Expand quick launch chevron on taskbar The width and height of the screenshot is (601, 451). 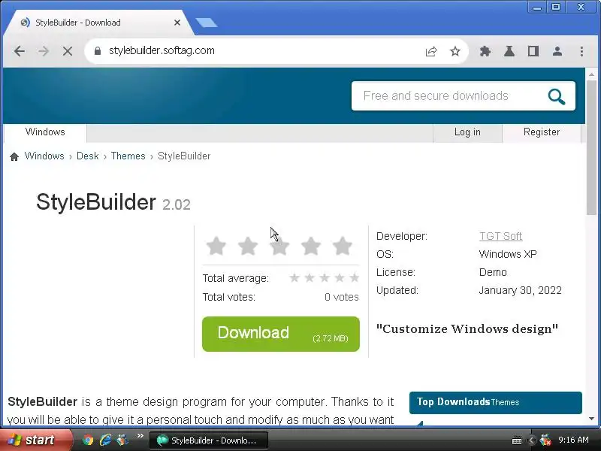[x=140, y=436]
